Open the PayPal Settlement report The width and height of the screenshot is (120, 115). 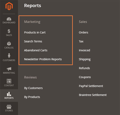pos(91,86)
